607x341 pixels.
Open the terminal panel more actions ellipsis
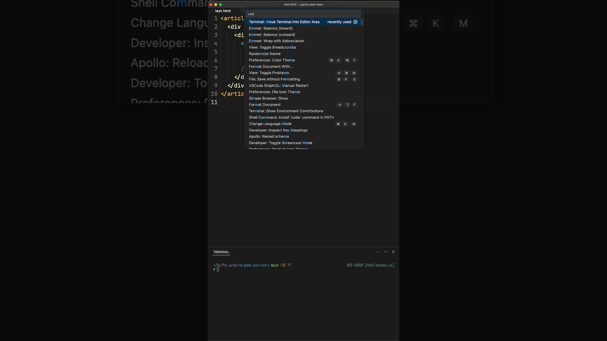(378, 252)
